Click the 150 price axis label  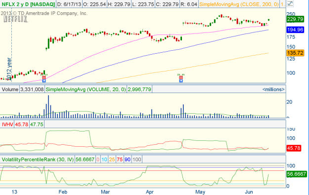tap(291, 47)
